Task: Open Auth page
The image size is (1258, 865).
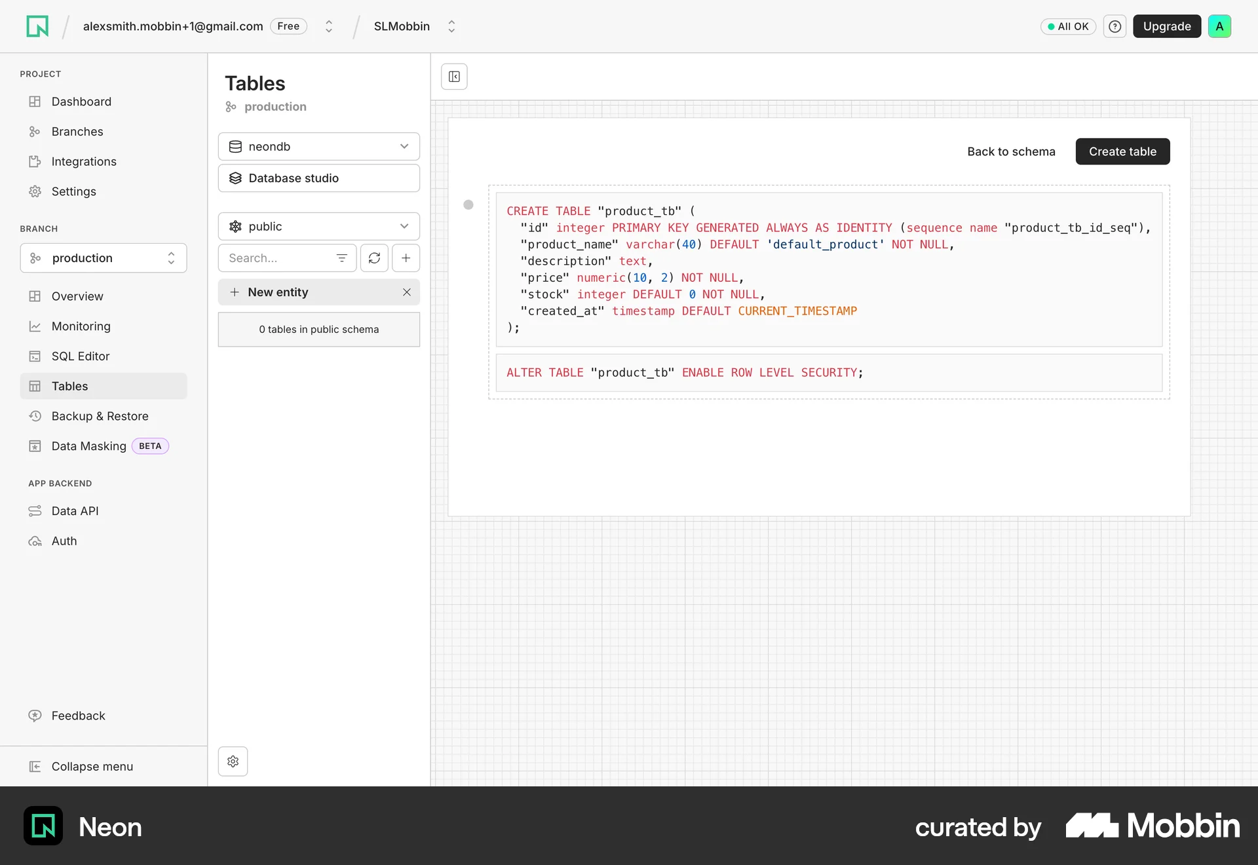Action: 104,541
